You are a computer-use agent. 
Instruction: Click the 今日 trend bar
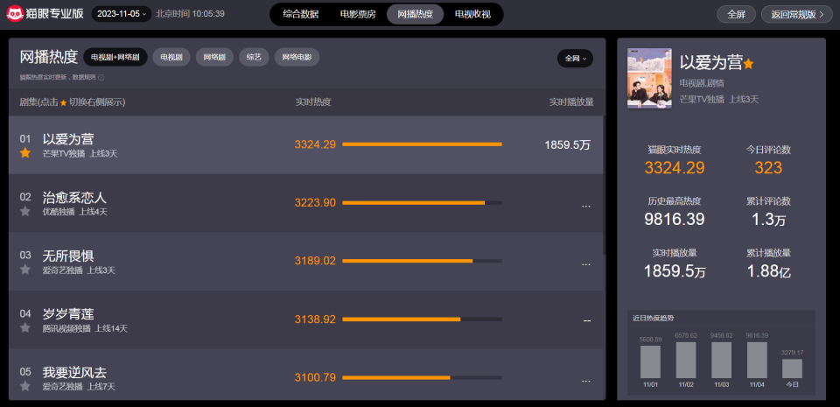tap(792, 368)
